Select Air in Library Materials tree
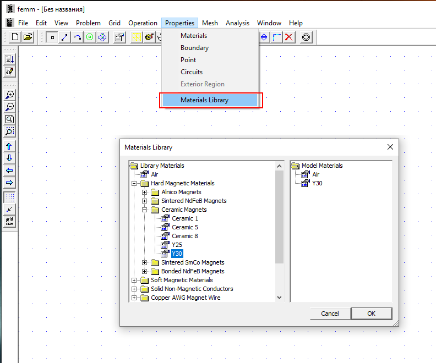The width and height of the screenshot is (436, 363). (155, 175)
